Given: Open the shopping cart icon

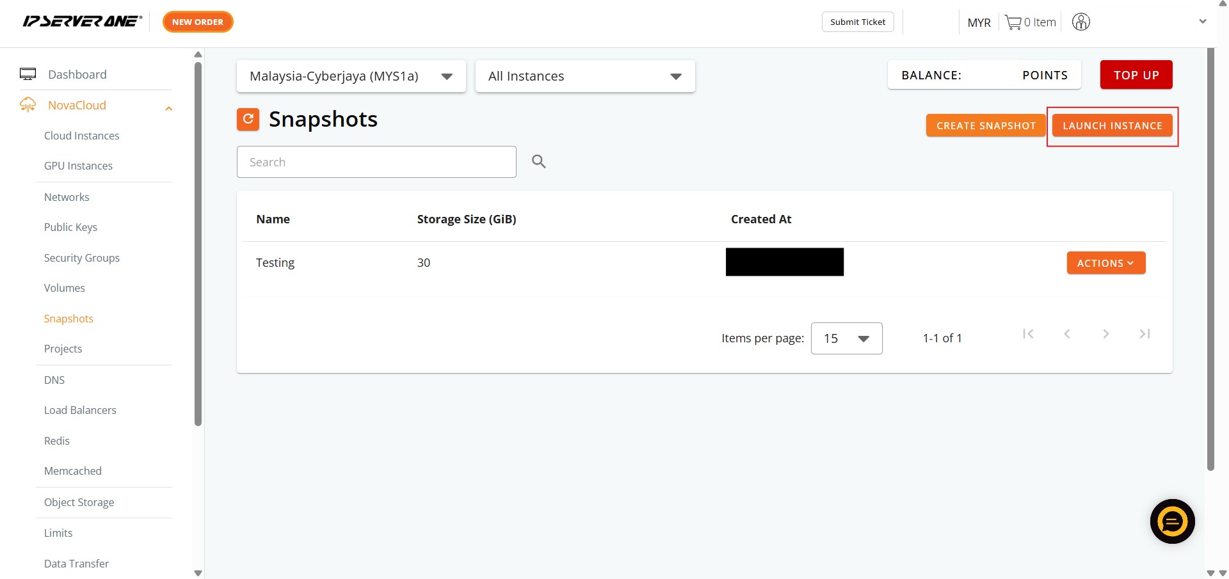Looking at the screenshot, I should click(x=1013, y=22).
